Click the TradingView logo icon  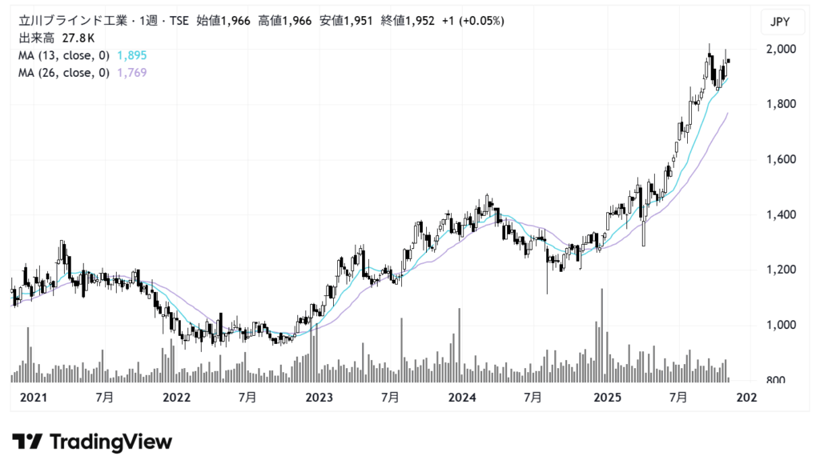click(x=26, y=442)
